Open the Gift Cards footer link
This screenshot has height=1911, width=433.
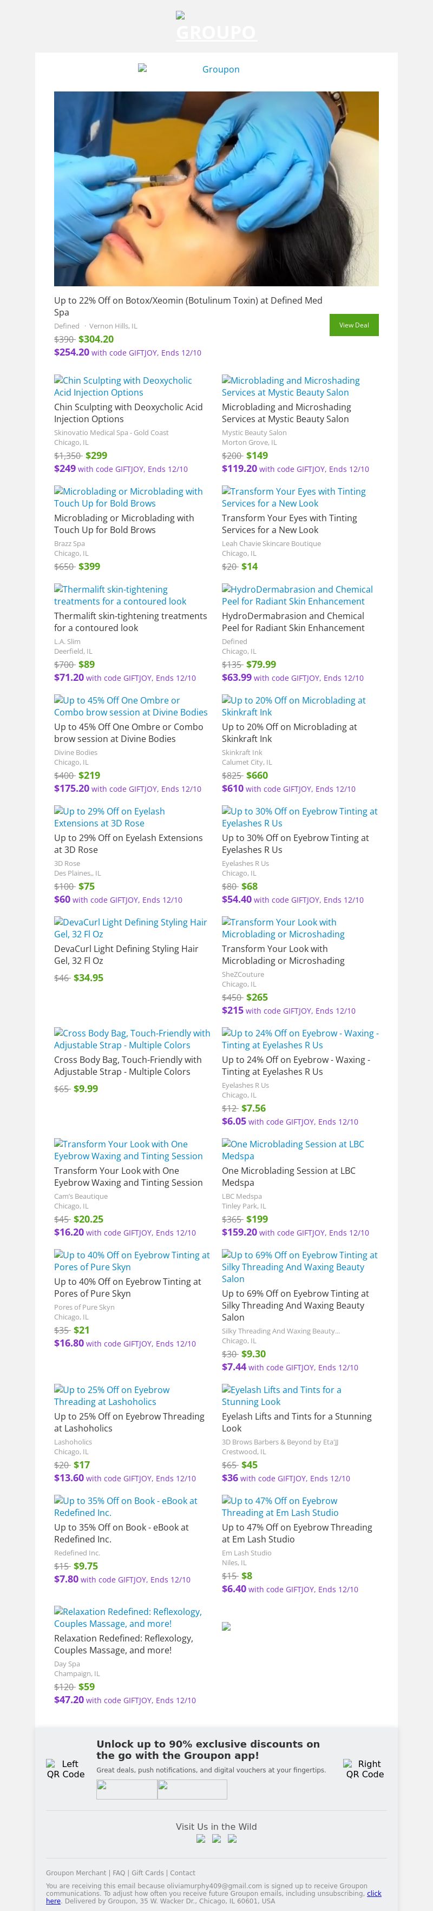148,1873
